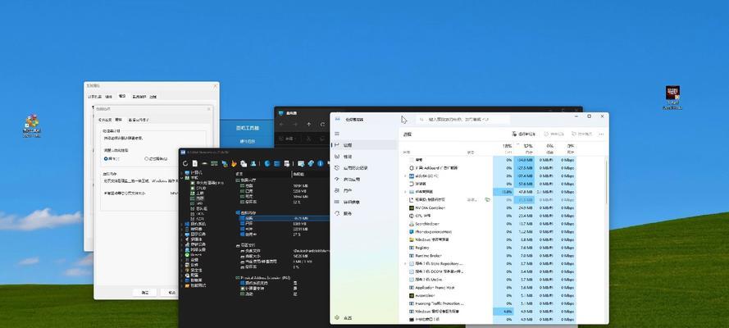Select the first radio button in performance options
This screenshot has width=729, height=328.
(106, 159)
